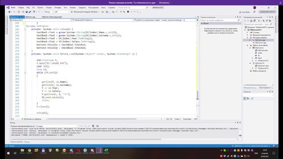283x159 pixels.
Task: Open the Сборка menu
Action: [x=49, y=8]
